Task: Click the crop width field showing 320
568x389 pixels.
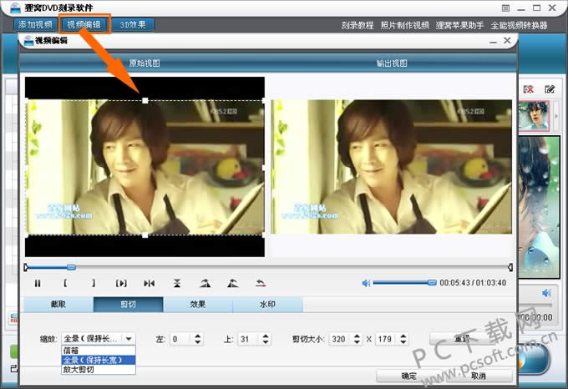Action: click(x=340, y=339)
